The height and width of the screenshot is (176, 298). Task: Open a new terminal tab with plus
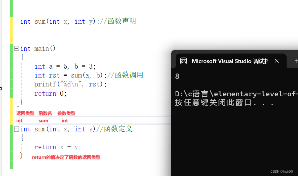296,61
